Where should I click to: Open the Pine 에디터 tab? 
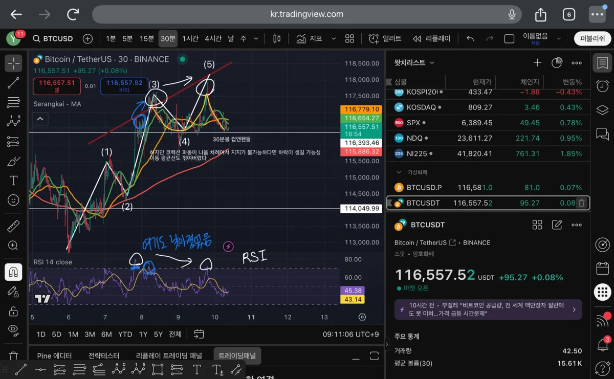(54, 355)
